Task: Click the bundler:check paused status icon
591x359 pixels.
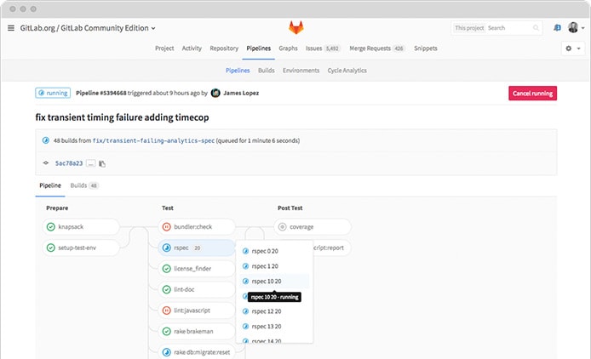Action: pyautogui.click(x=166, y=227)
